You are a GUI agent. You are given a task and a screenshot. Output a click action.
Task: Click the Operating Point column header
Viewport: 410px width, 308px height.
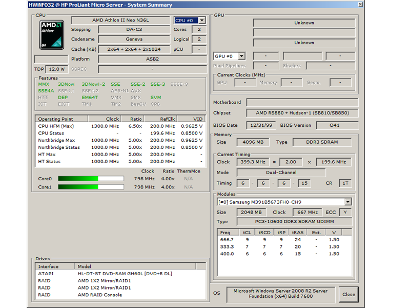61,119
